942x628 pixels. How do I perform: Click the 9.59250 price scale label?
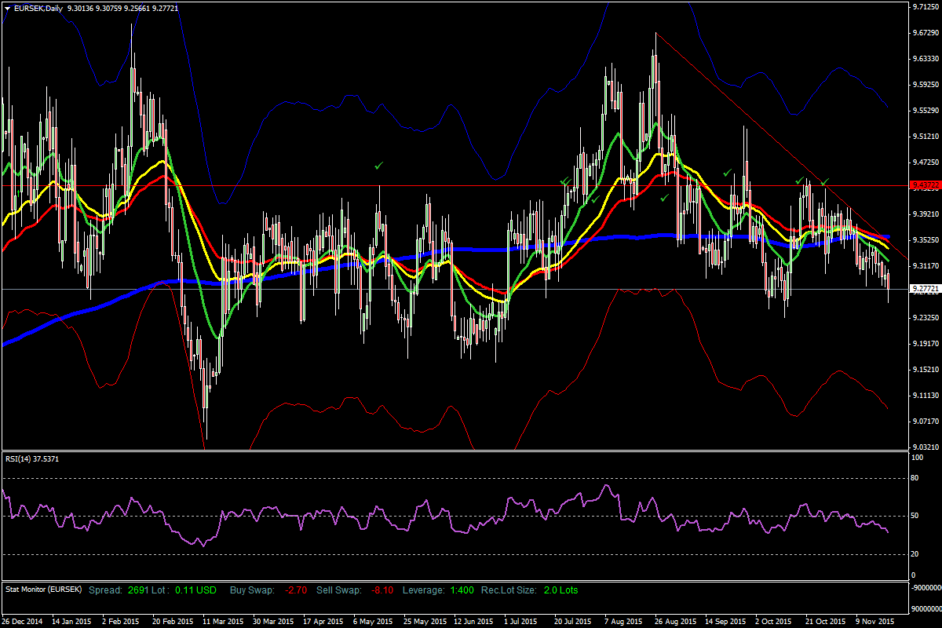point(926,85)
